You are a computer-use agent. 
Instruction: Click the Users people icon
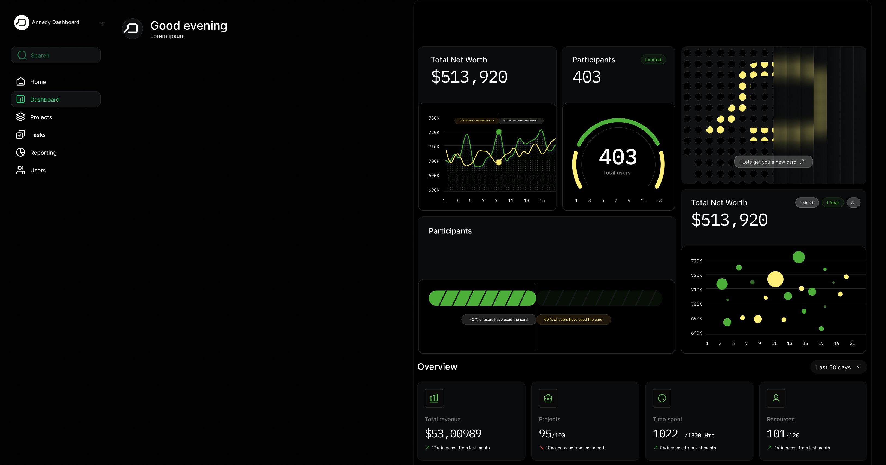point(21,170)
